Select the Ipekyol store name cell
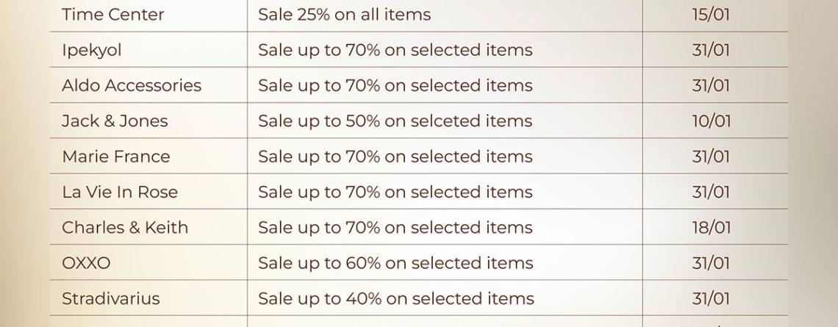Screen dimensions: 838x327 coord(92,50)
